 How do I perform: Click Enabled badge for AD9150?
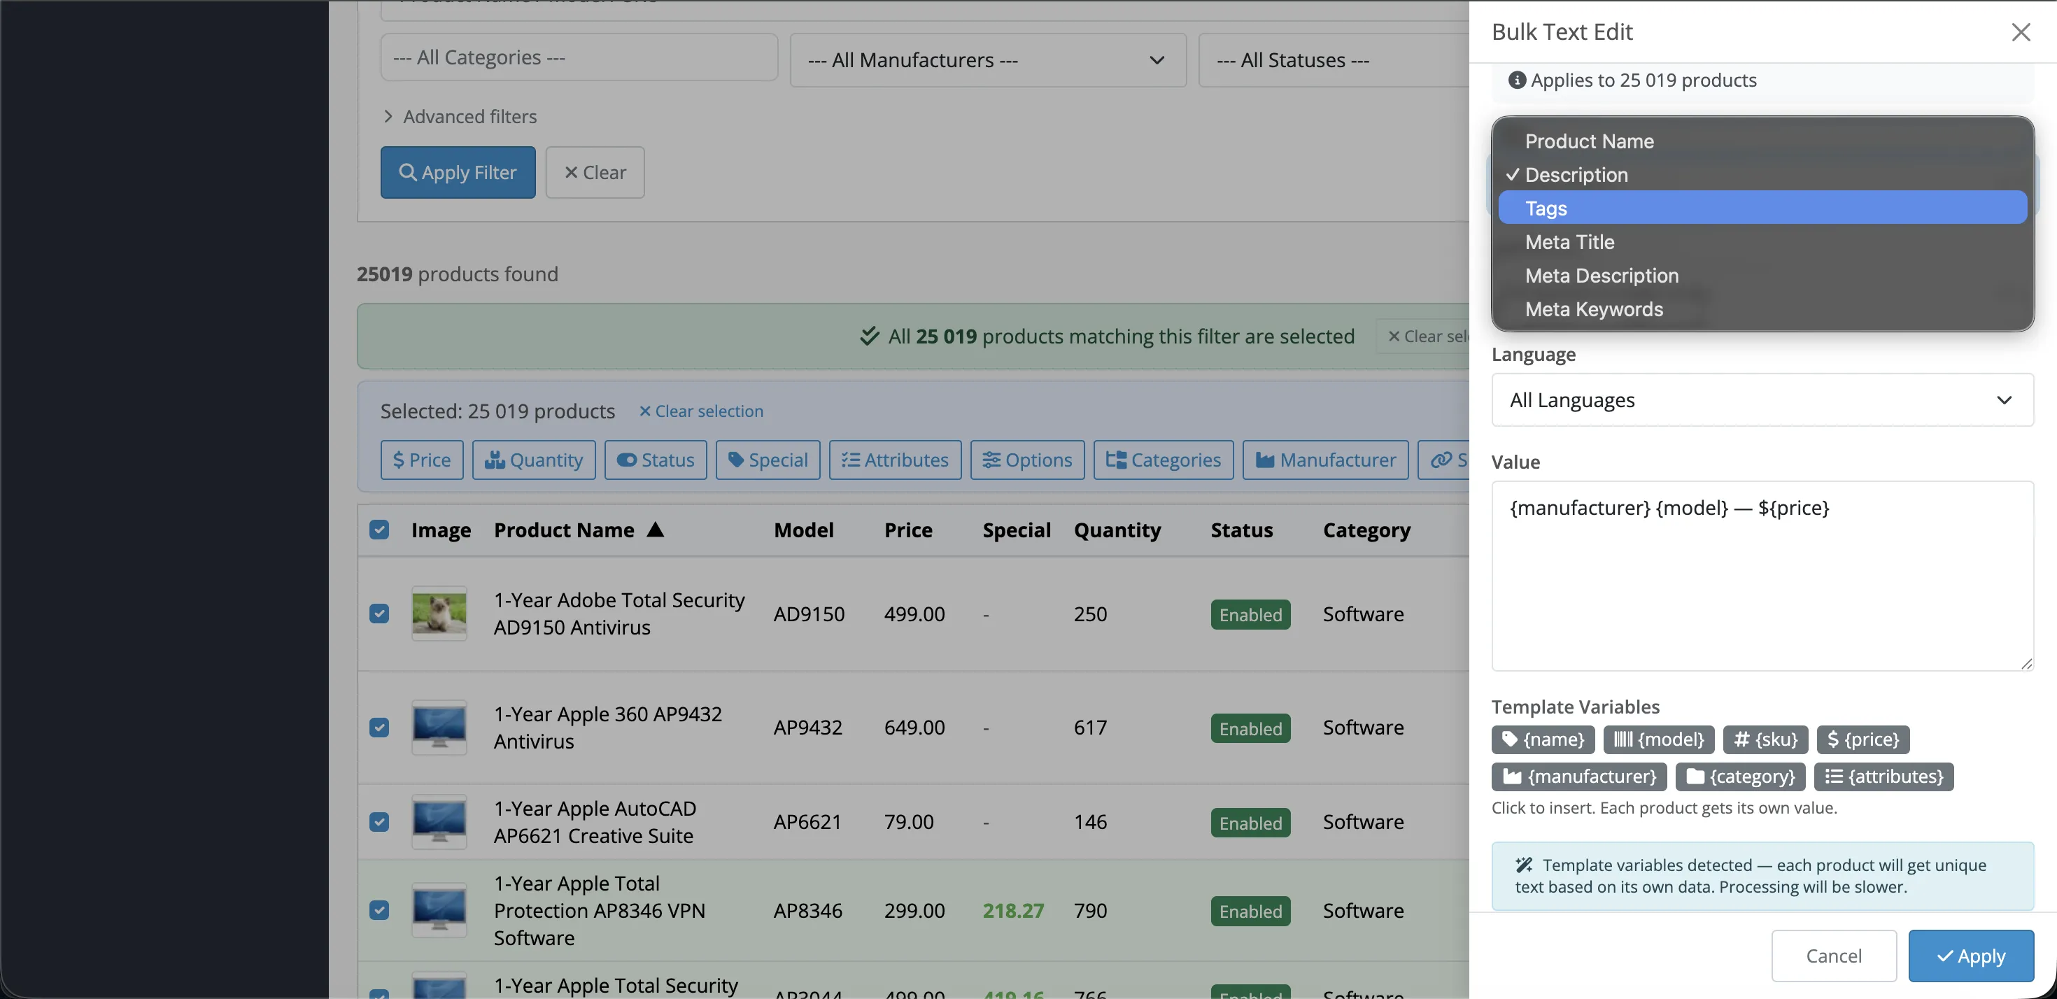coord(1250,615)
